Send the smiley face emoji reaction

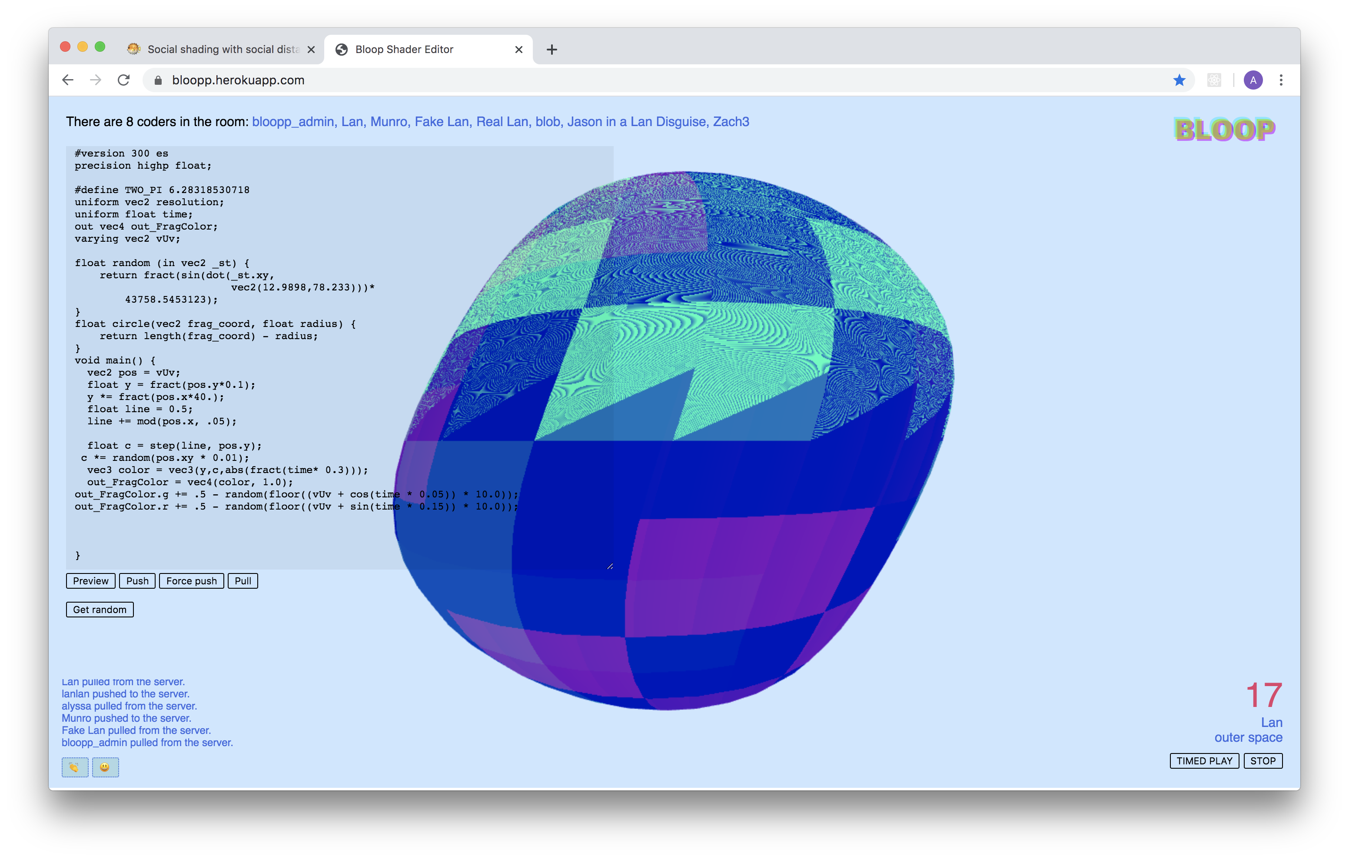pos(105,767)
